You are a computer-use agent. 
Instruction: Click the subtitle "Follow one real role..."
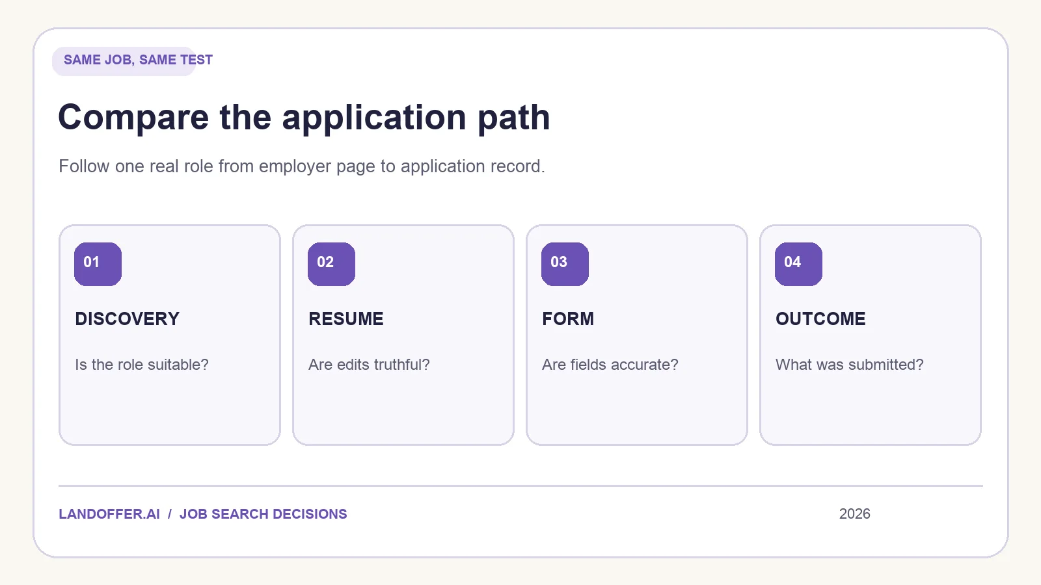click(302, 166)
